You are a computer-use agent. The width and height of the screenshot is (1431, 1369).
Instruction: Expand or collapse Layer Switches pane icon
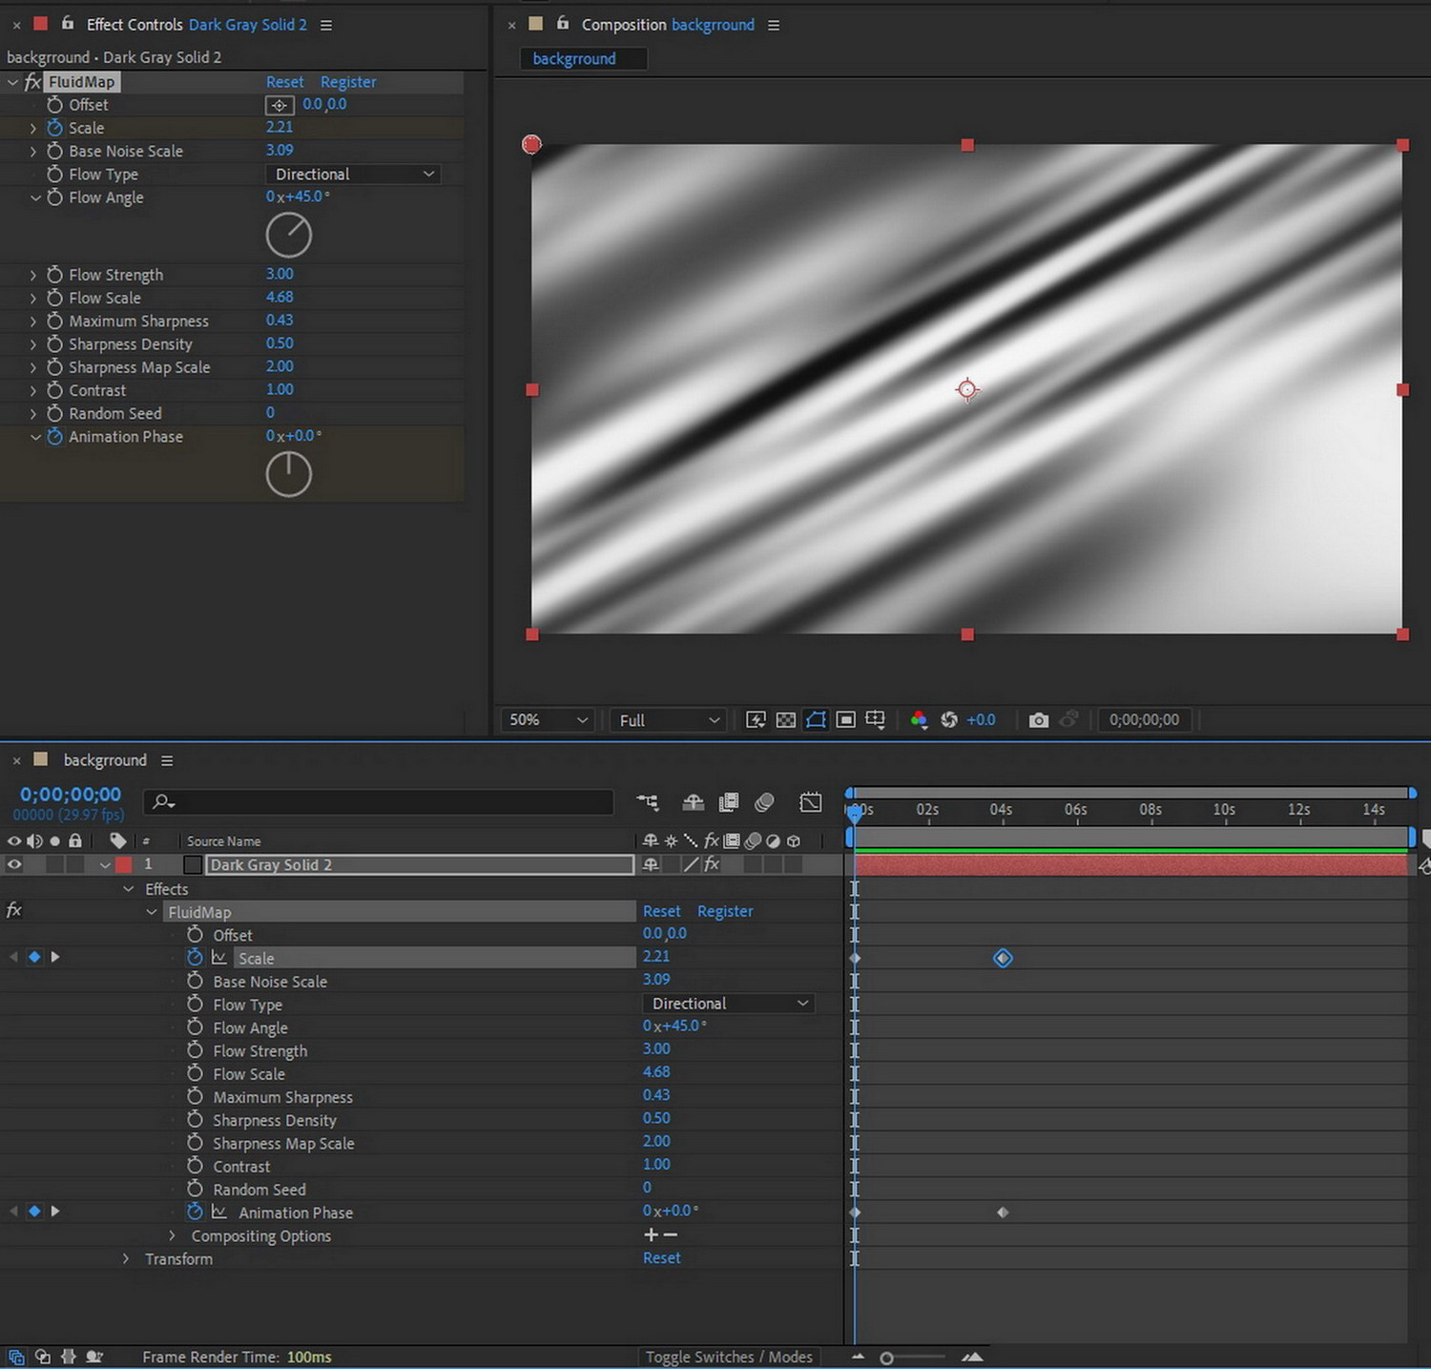pos(16,1357)
